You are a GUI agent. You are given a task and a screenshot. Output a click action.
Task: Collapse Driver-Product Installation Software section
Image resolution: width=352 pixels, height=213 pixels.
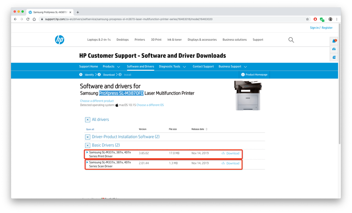pos(88,137)
